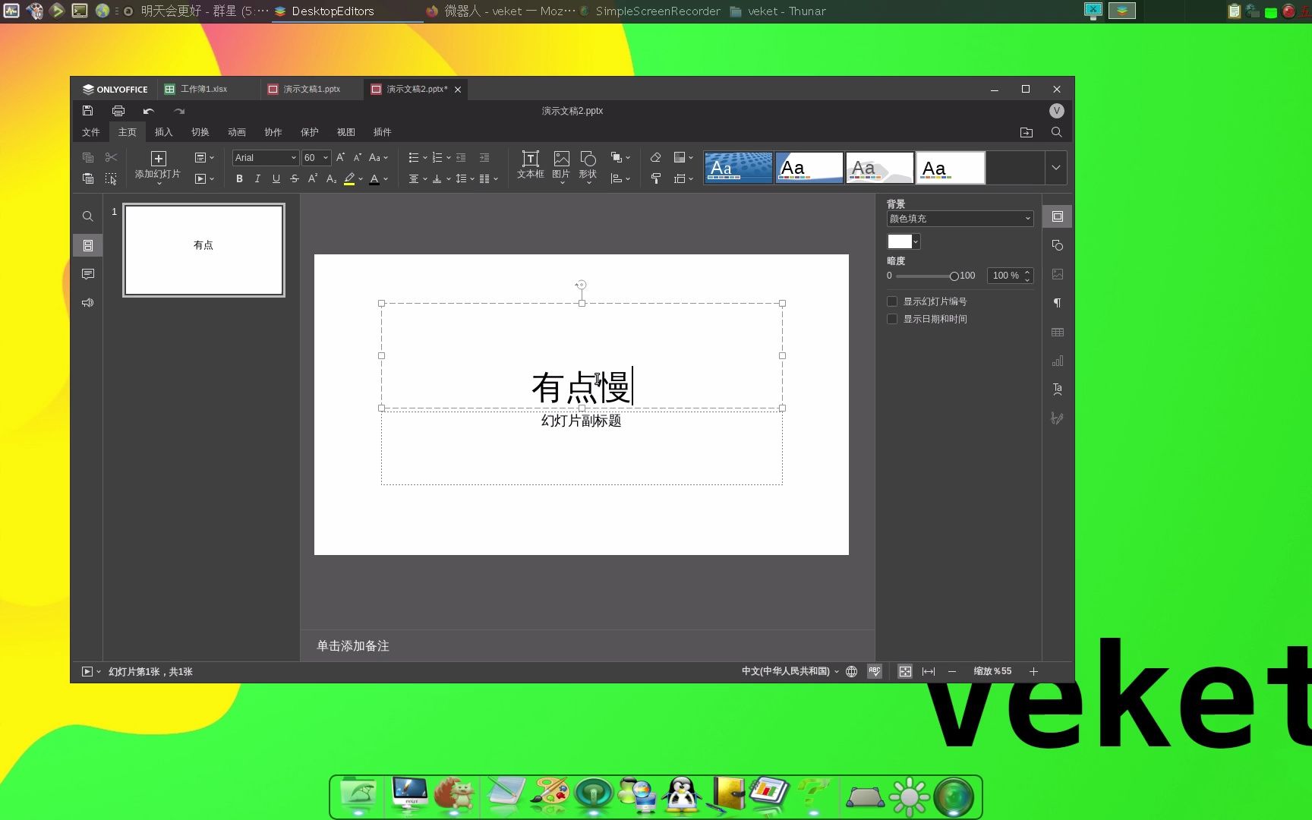Screen dimensions: 1312x820
Task: Open the 形状 shapes gallery
Action: [588, 166]
